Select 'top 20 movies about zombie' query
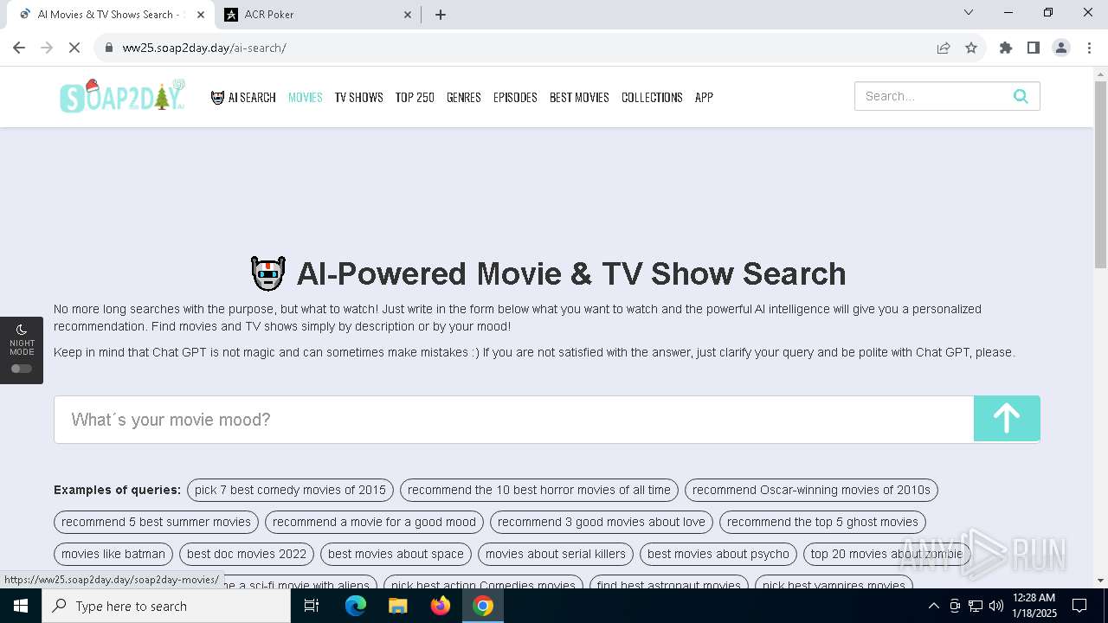Image resolution: width=1108 pixels, height=623 pixels. pyautogui.click(x=886, y=554)
